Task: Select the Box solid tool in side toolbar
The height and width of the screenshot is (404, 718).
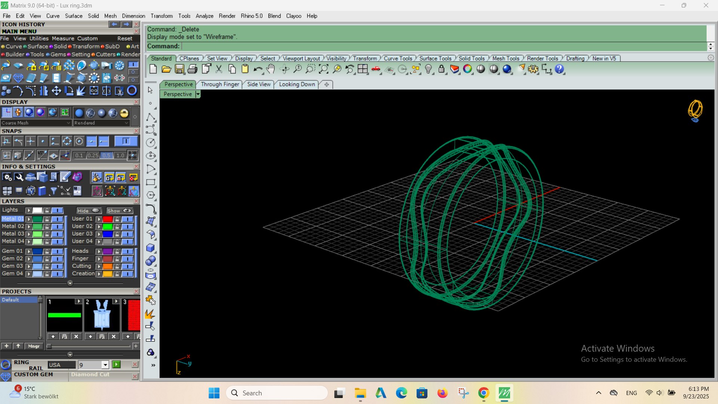Action: pyautogui.click(x=151, y=248)
